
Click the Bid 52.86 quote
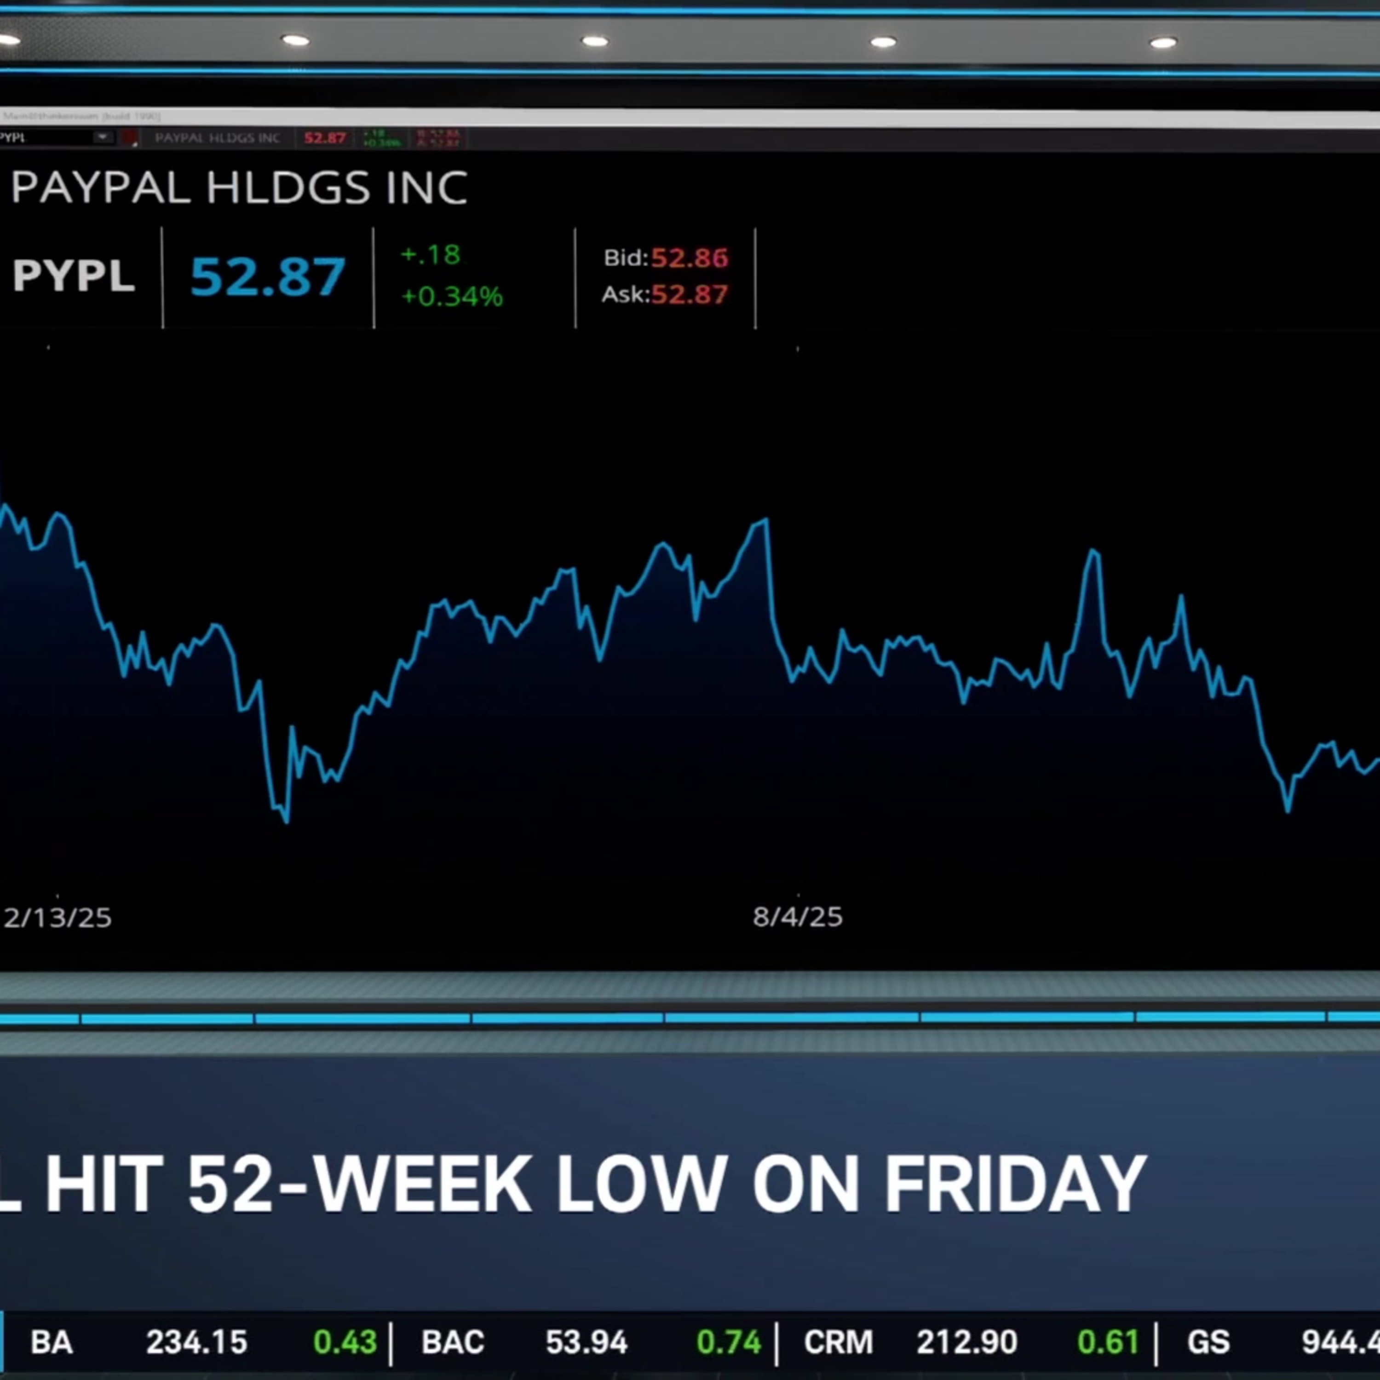pyautogui.click(x=666, y=258)
